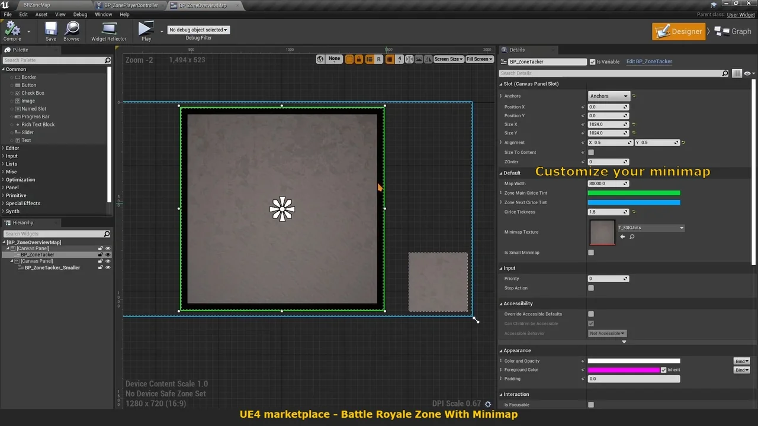Open the Asset menu
This screenshot has height=426, width=758.
41,14
